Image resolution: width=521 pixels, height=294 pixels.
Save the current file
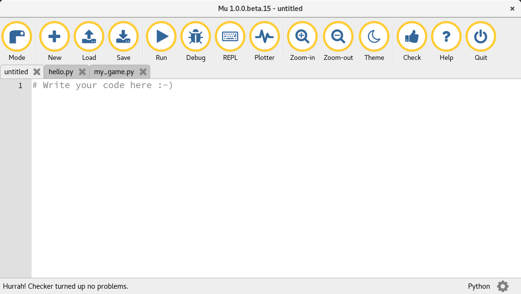(x=123, y=37)
